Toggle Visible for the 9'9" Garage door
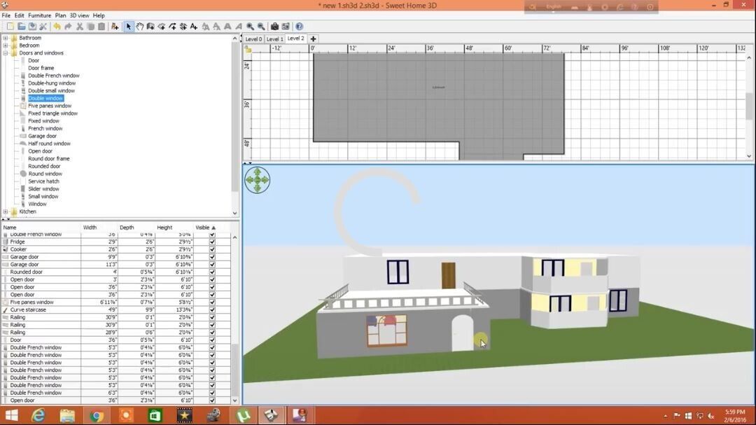Image resolution: width=756 pixels, height=425 pixels. coord(212,257)
